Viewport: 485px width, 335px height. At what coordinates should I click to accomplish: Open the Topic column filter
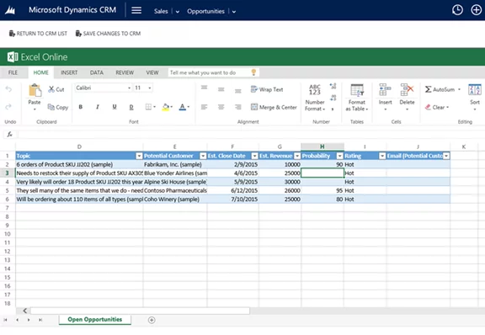click(139, 156)
